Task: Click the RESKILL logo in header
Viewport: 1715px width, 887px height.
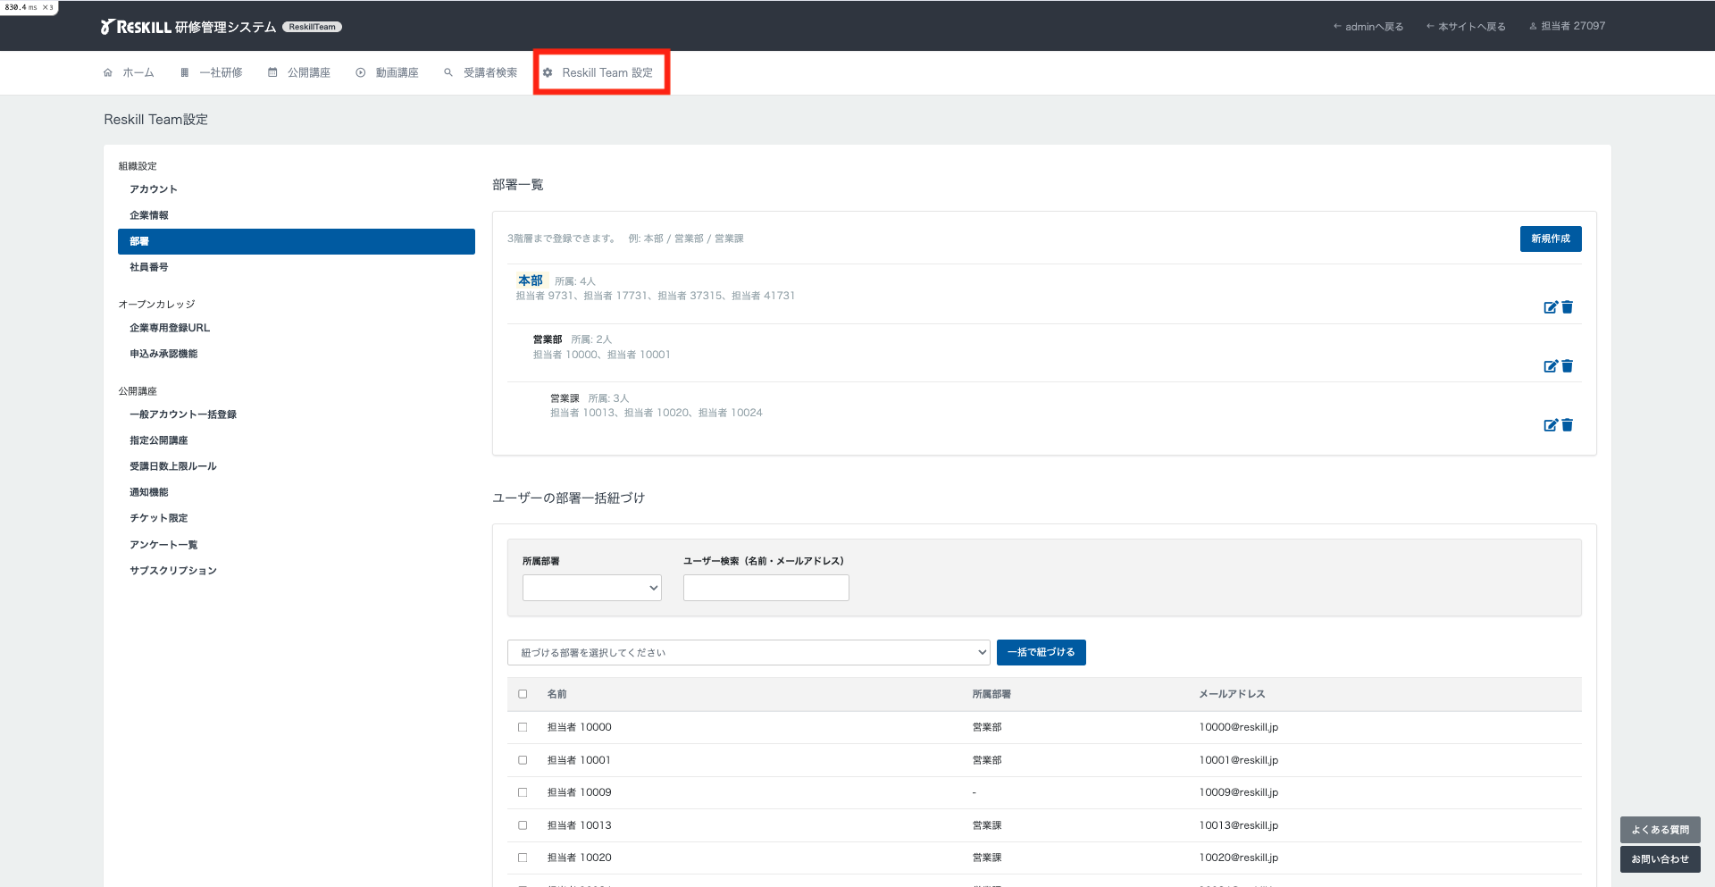Action: [x=136, y=27]
